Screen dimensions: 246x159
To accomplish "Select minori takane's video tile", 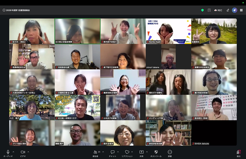I will coord(169,57).
